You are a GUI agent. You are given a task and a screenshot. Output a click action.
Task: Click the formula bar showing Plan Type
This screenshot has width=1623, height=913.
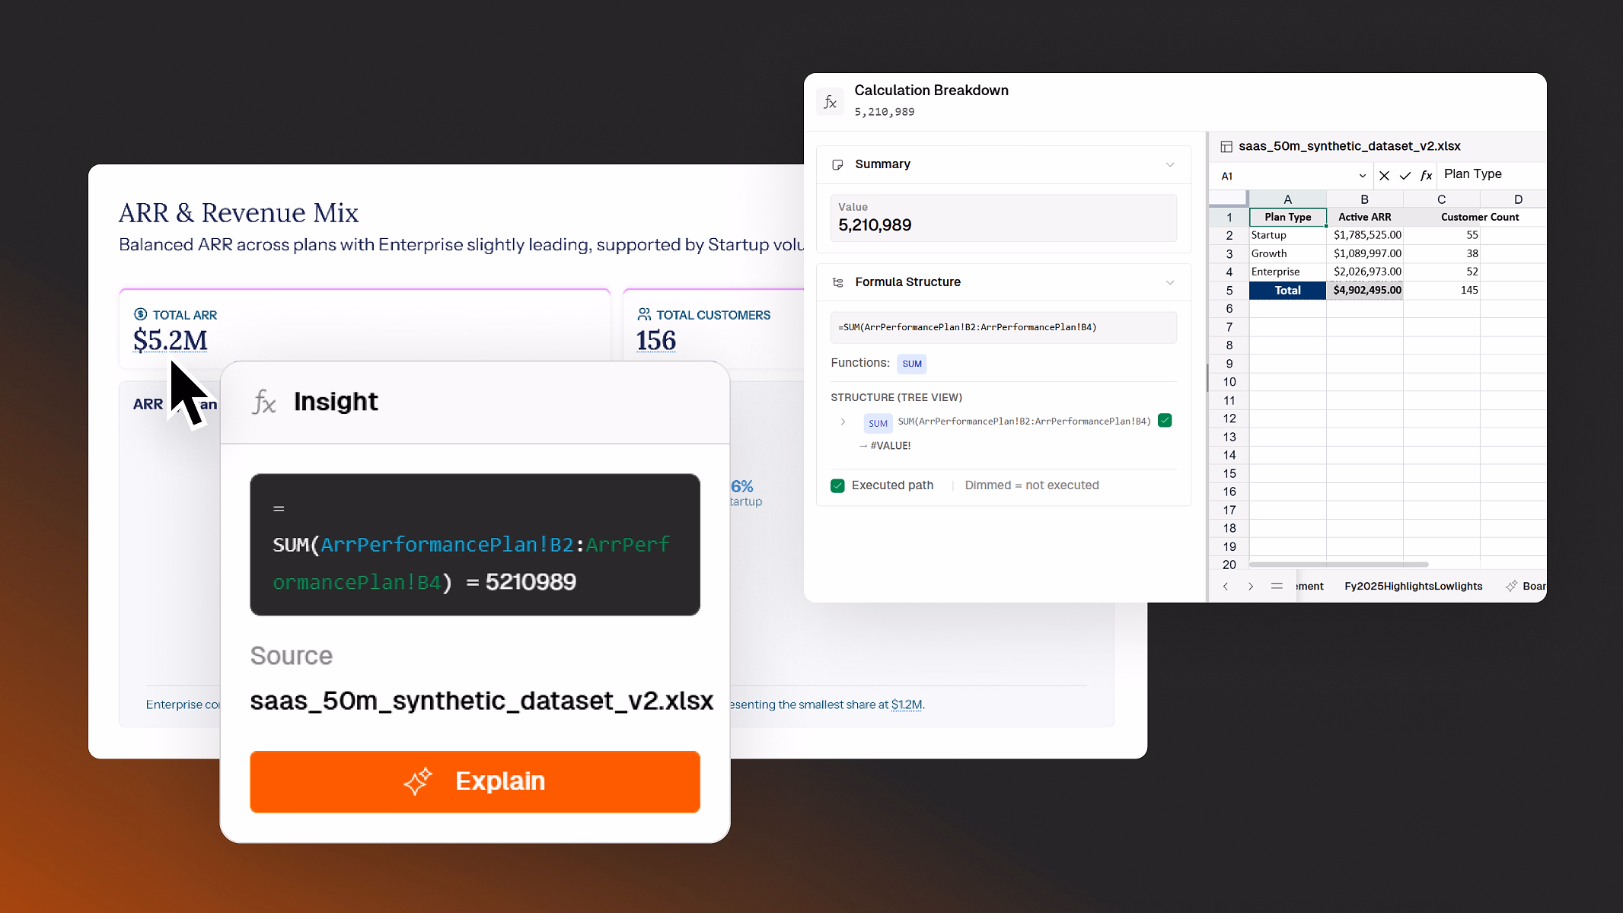1491,174
